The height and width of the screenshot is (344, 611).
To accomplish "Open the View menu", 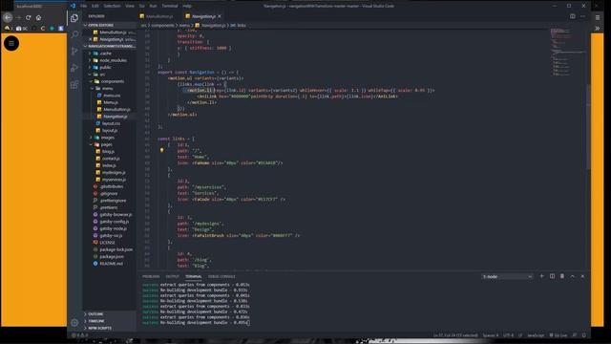I will pyautogui.click(x=130, y=6).
